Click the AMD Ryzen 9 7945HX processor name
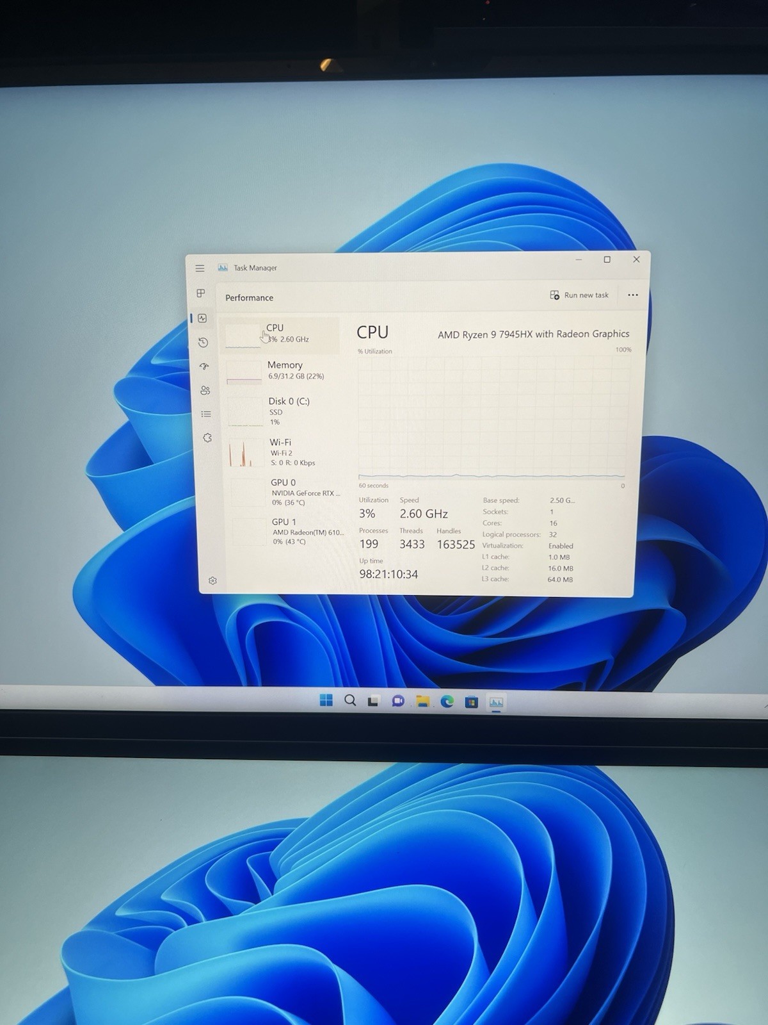Image resolution: width=768 pixels, height=1025 pixels. point(533,334)
